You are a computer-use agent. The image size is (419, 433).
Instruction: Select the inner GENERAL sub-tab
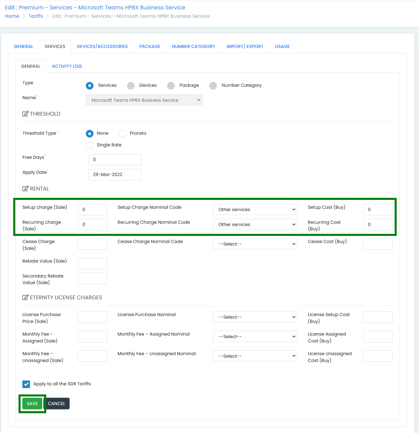pyautogui.click(x=31, y=66)
